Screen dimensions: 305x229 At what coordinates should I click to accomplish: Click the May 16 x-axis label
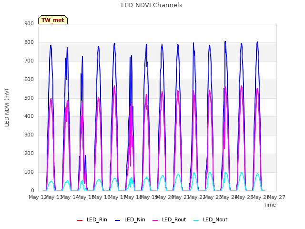[x=101, y=197]
